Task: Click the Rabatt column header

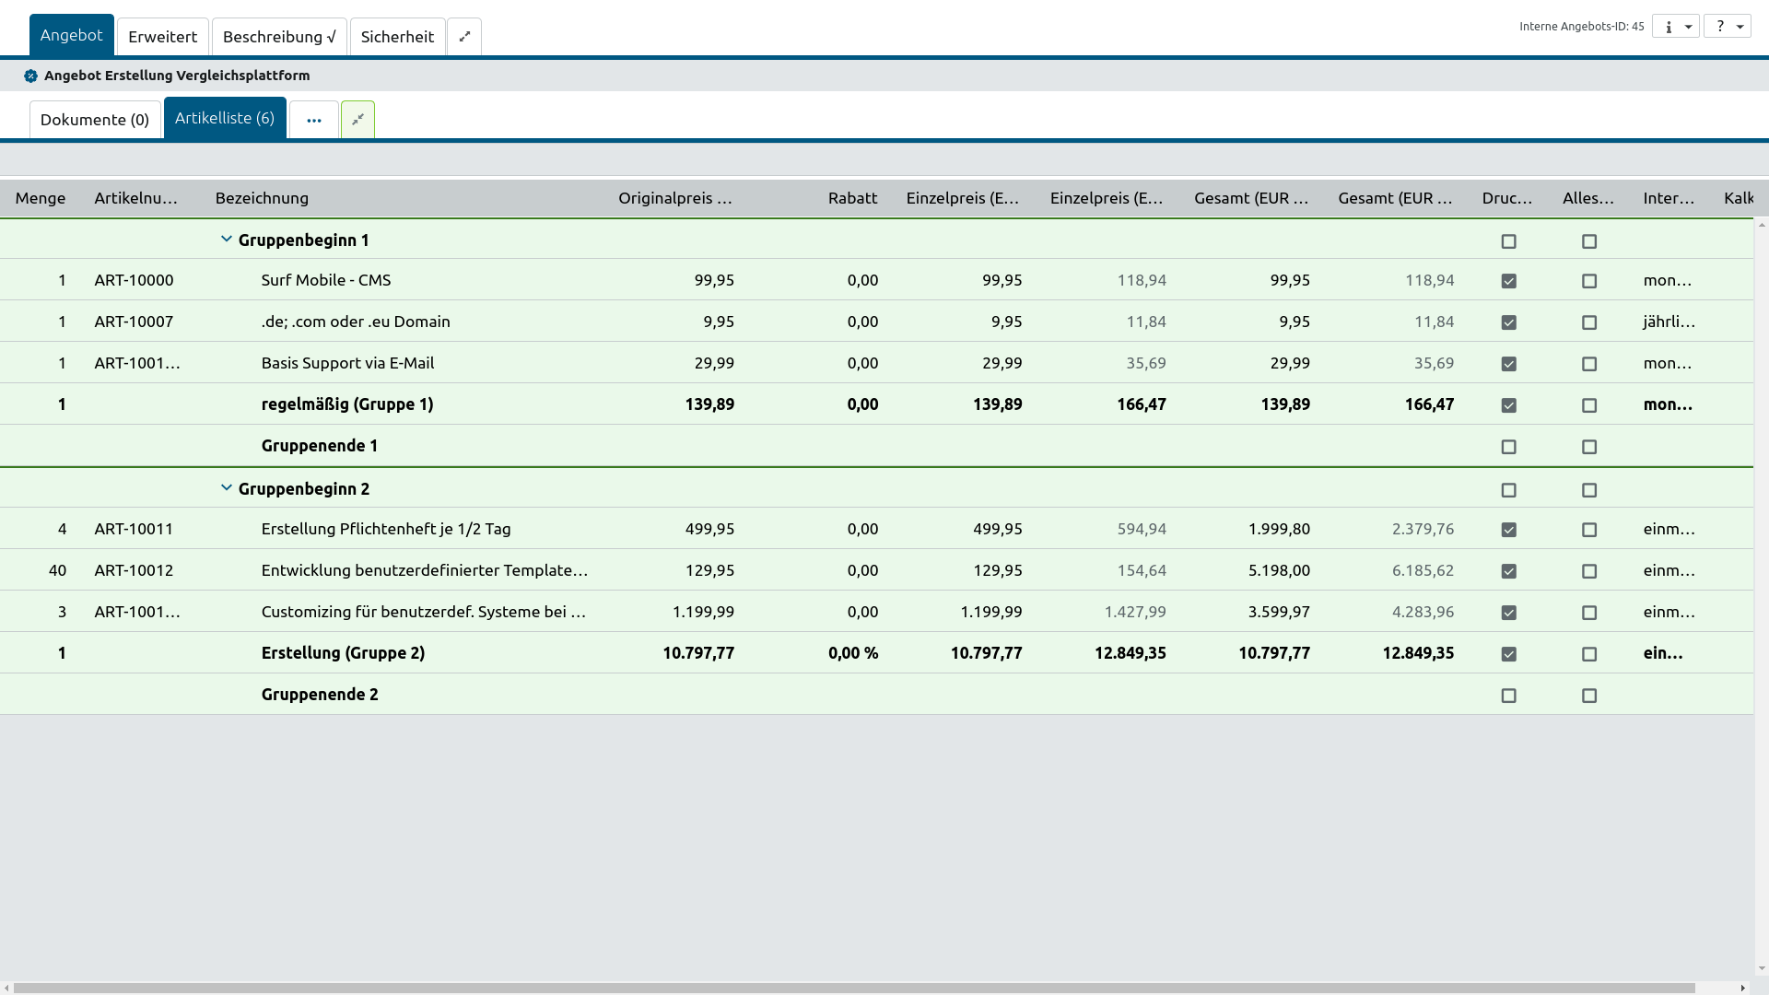Action: pos(852,198)
